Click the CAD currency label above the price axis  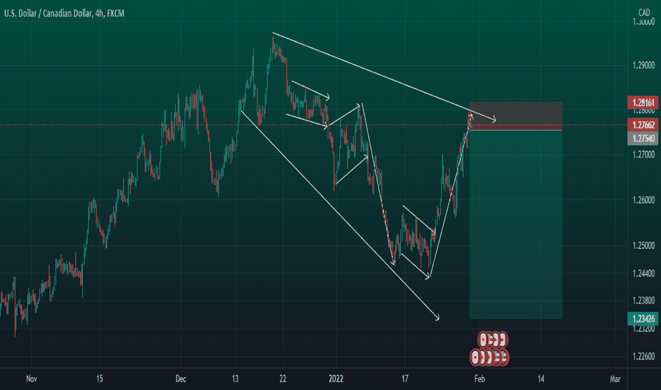644,12
